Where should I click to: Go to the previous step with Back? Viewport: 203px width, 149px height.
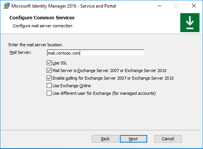click(105, 139)
